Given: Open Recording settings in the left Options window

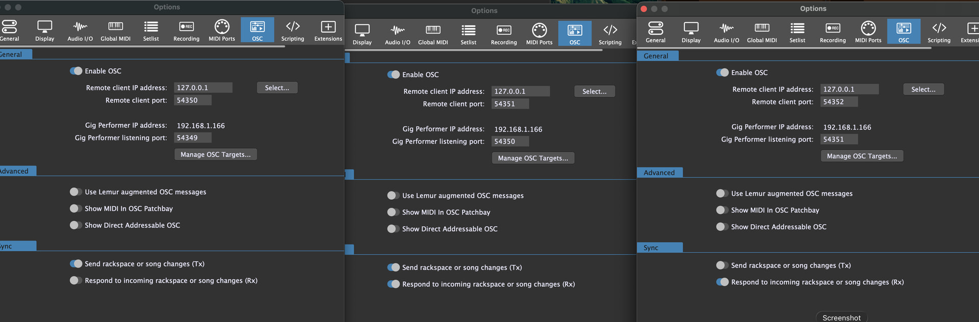Looking at the screenshot, I should (186, 31).
